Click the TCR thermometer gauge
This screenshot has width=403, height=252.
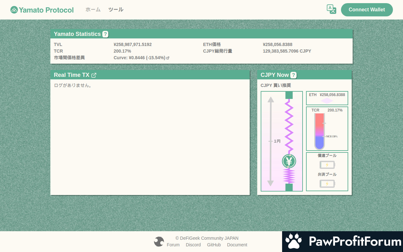[x=319, y=131]
